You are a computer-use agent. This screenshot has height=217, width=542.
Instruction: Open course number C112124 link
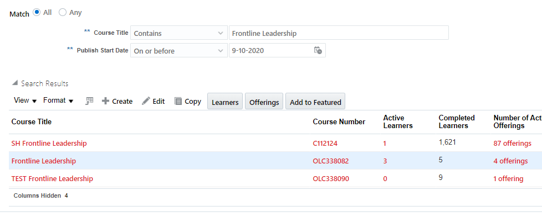[325, 144]
